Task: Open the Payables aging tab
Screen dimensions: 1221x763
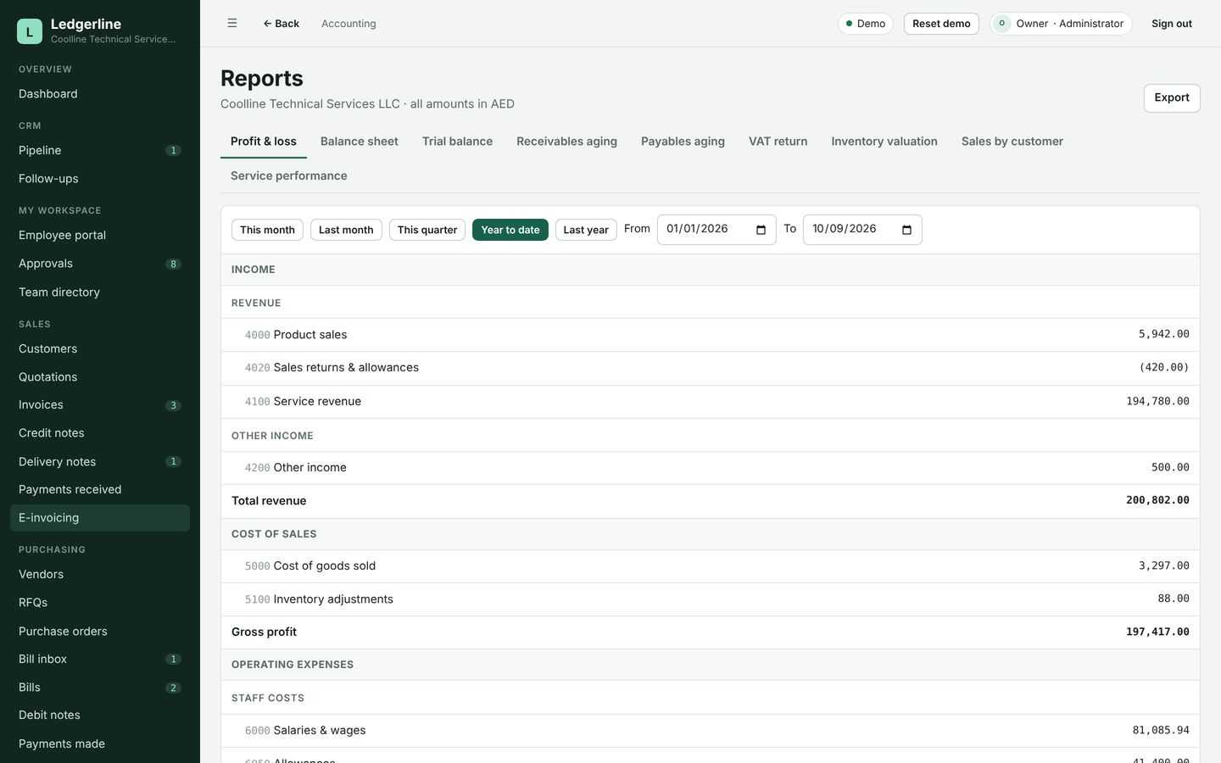Action: tap(683, 142)
